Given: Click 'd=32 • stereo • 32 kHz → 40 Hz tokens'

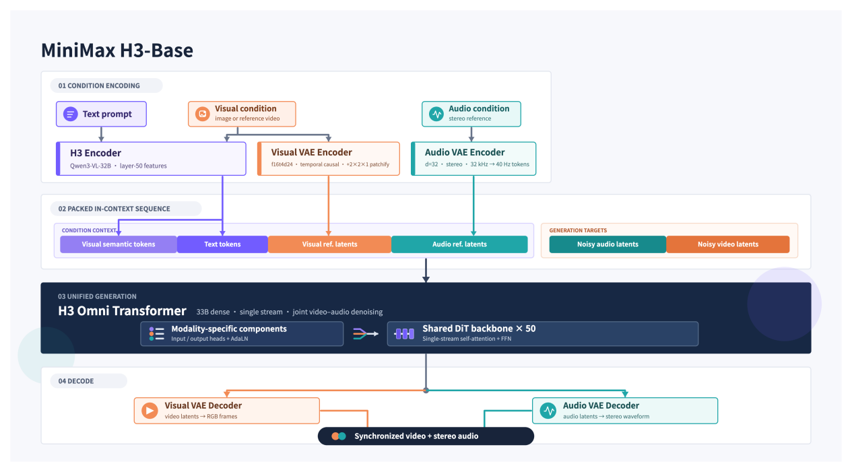Looking at the screenshot, I should [x=477, y=165].
